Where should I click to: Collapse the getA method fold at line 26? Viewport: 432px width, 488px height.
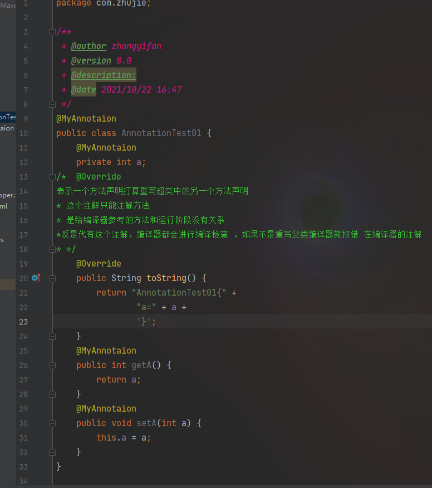point(52,366)
